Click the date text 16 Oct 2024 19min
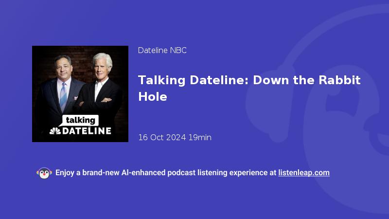 point(175,137)
